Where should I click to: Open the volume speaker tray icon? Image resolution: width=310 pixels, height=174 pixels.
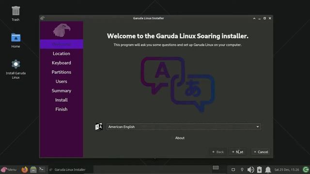coord(251,170)
